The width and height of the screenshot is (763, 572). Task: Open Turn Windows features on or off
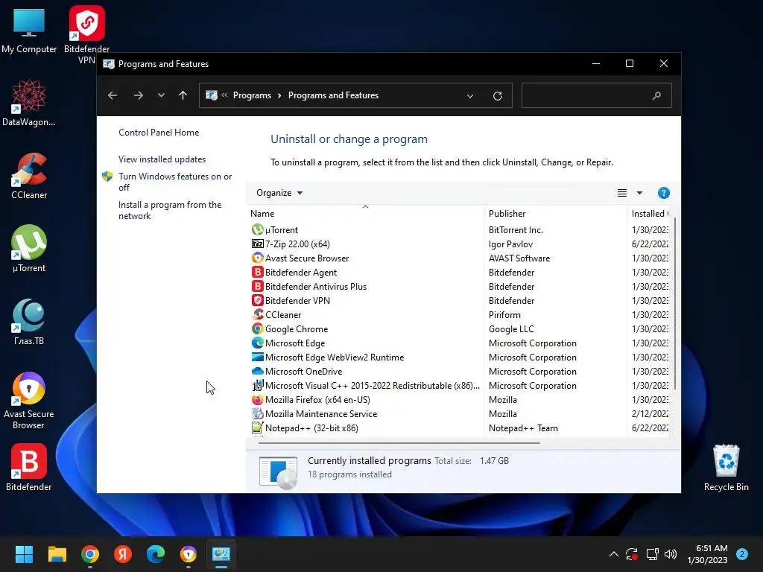click(175, 182)
